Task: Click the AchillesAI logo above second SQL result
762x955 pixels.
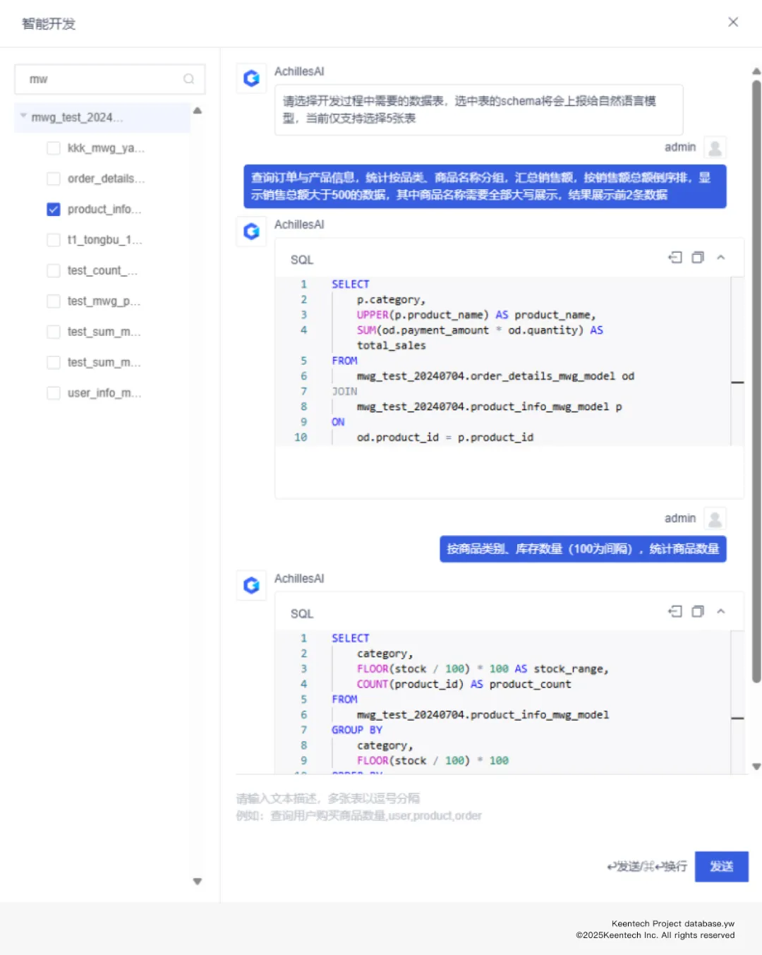Action: pyautogui.click(x=251, y=585)
